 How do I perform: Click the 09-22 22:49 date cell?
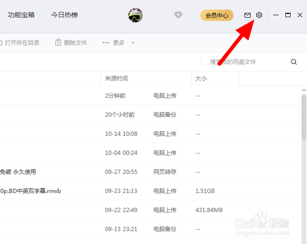coord(121,210)
